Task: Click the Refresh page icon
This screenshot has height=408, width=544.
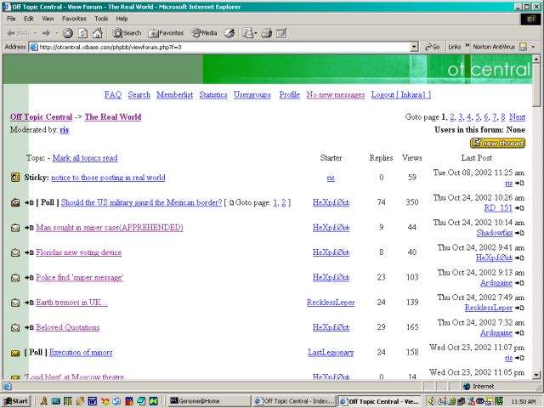Action: pos(82,33)
